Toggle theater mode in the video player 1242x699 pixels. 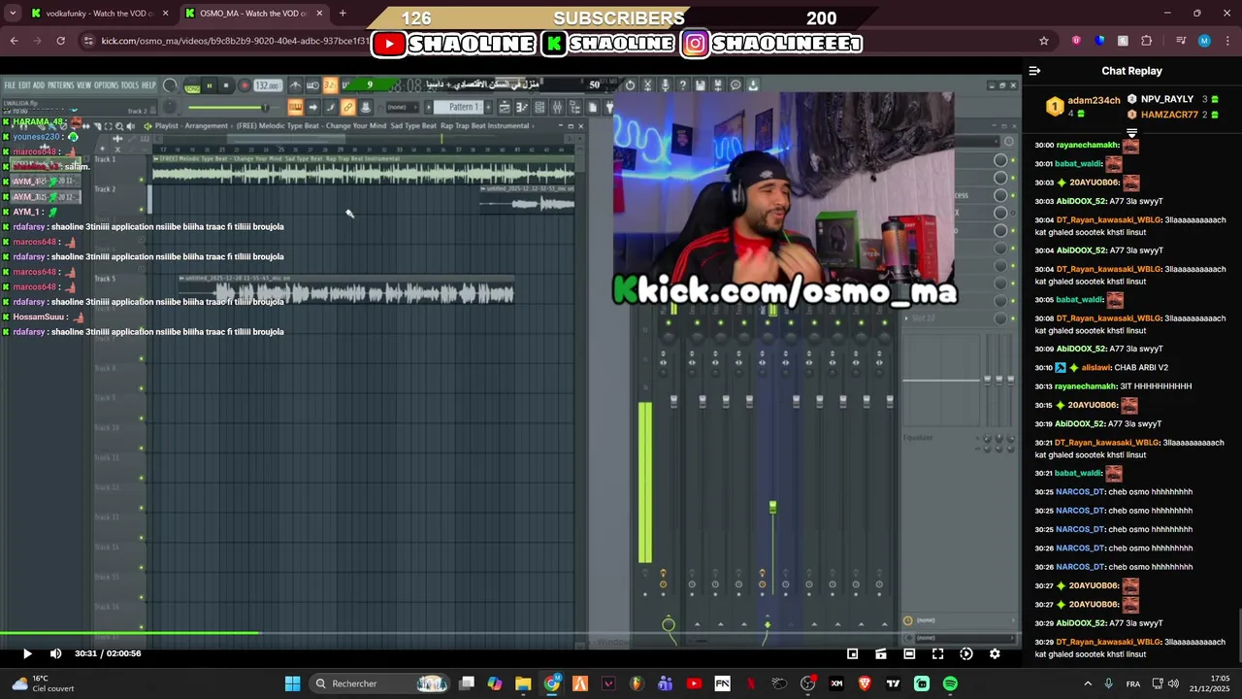point(909,653)
